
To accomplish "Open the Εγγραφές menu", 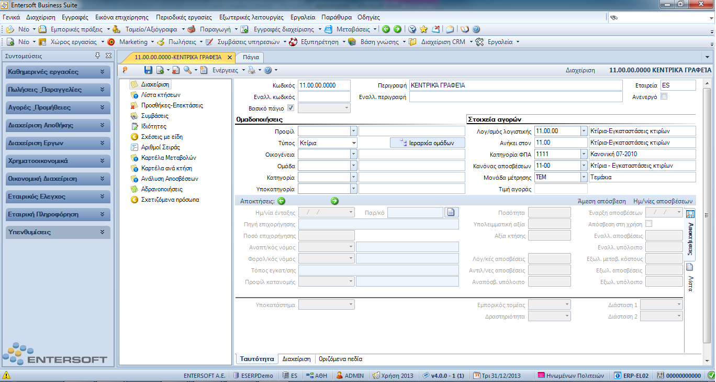I will click(75, 17).
